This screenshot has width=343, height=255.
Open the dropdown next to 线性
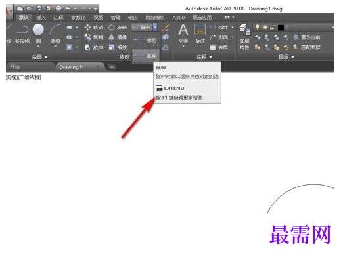(x=233, y=28)
